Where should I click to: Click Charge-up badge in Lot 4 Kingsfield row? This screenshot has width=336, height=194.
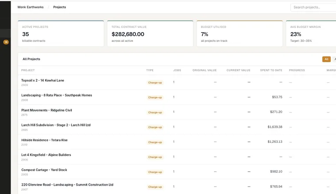[x=155, y=157]
